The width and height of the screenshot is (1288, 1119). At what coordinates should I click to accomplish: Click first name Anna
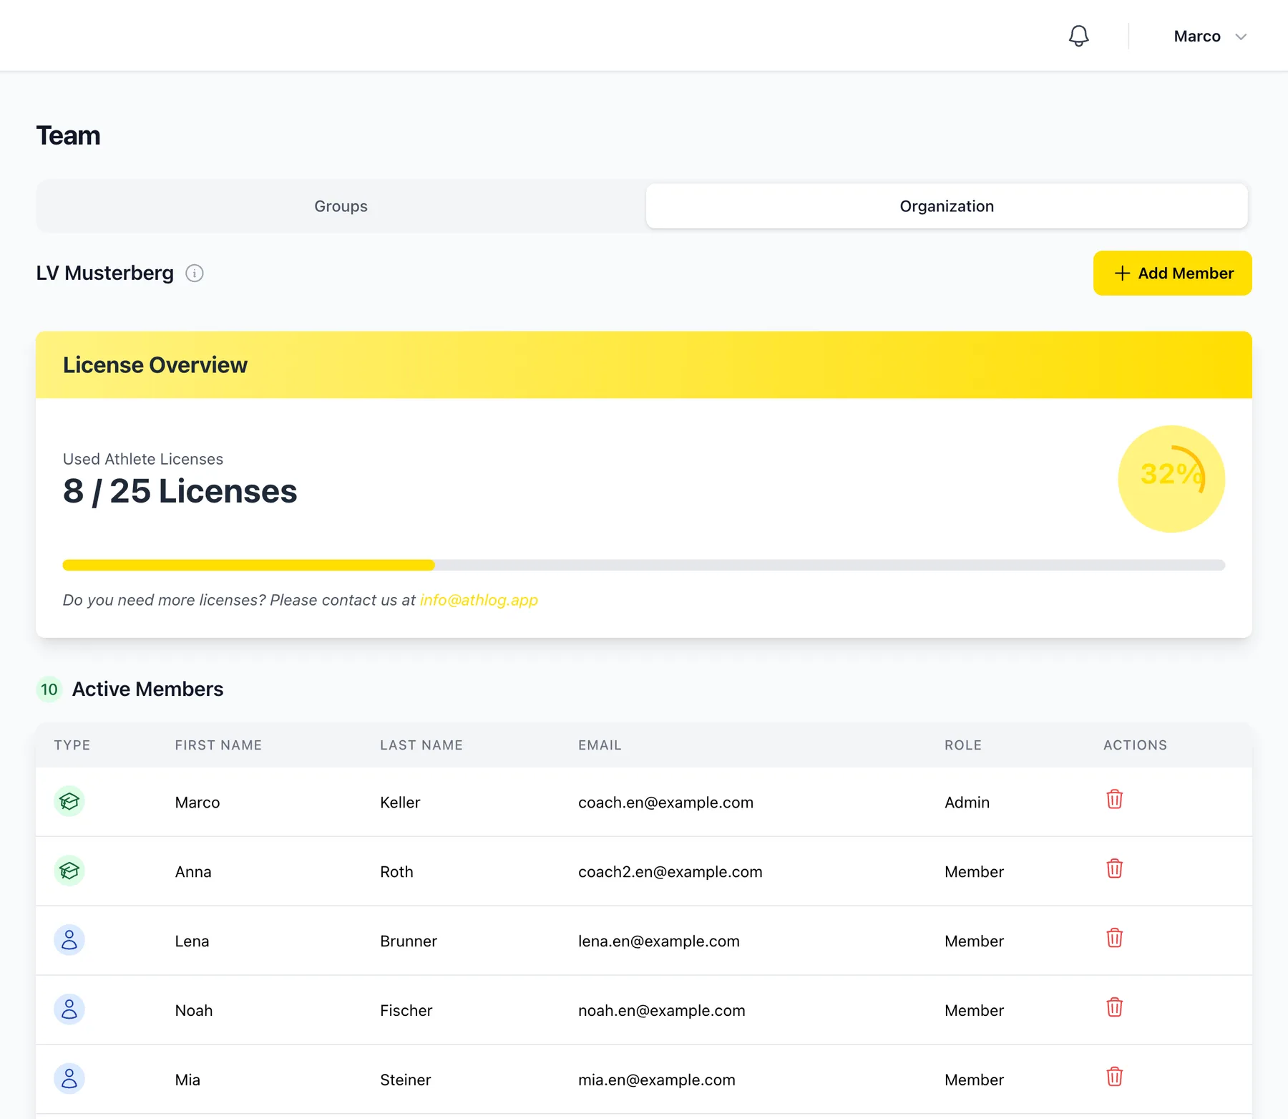[x=193, y=872]
